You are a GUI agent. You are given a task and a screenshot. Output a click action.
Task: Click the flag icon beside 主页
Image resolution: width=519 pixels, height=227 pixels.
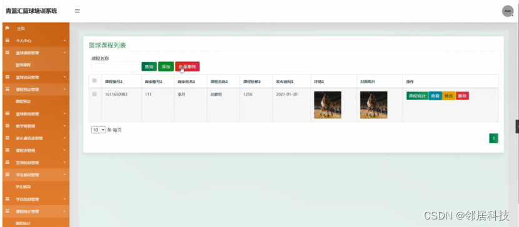pos(8,29)
